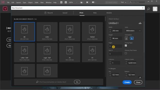Open the View menu
This screenshot has height=90, width=160.
42,2
